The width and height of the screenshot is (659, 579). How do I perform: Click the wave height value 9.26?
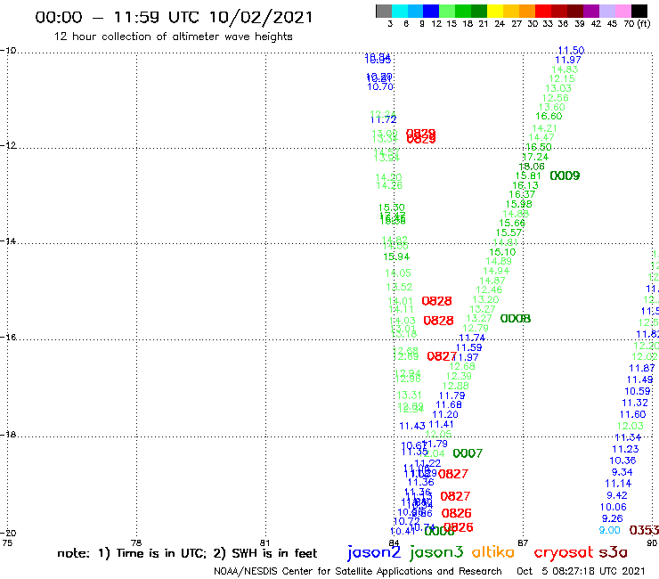[x=613, y=518]
